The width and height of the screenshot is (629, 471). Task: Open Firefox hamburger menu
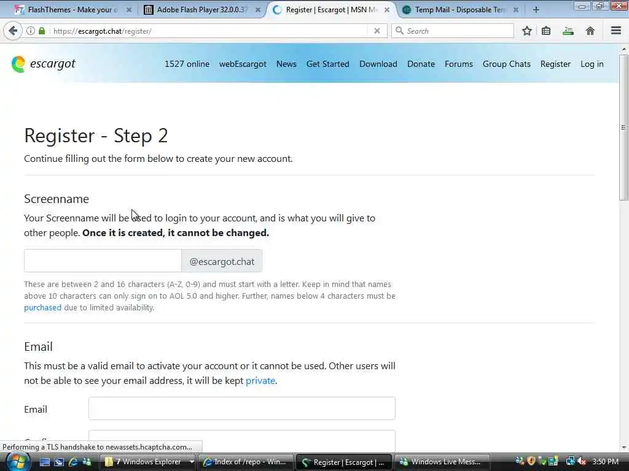pos(615,31)
